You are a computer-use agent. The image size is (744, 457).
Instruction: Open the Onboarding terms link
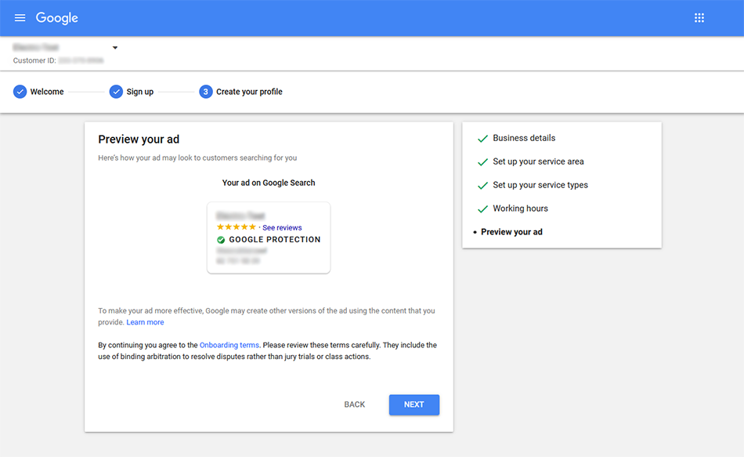point(229,345)
